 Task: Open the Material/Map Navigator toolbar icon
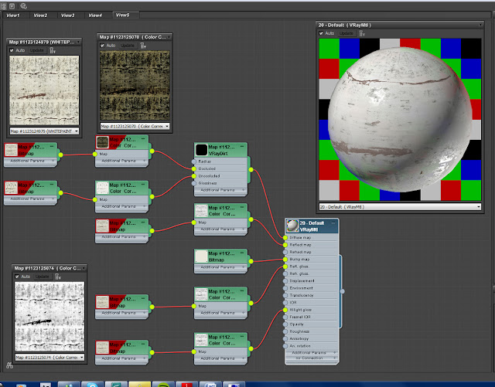(x=3, y=6)
